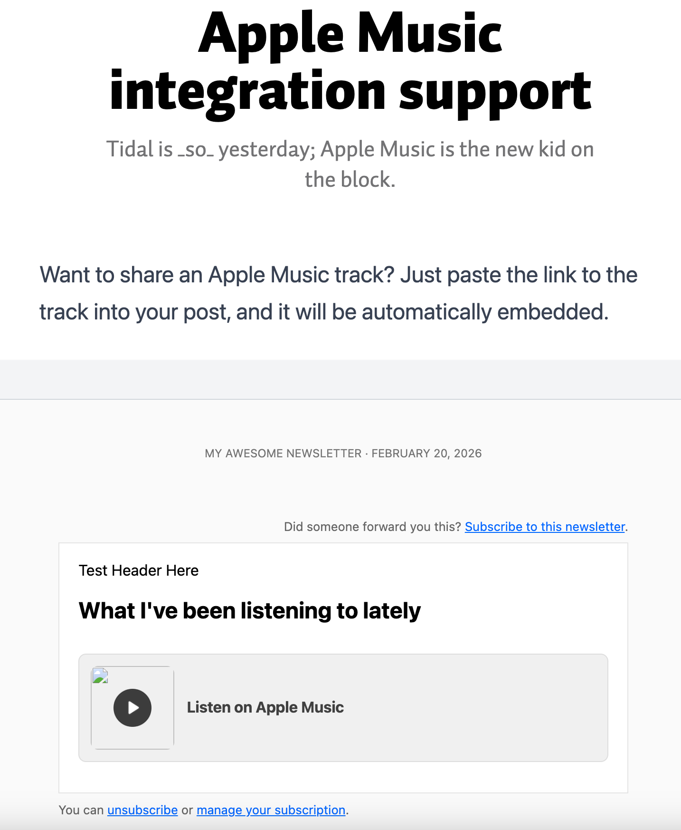
Task: Click the 'What I've been listening to lately' heading
Action: coord(250,611)
